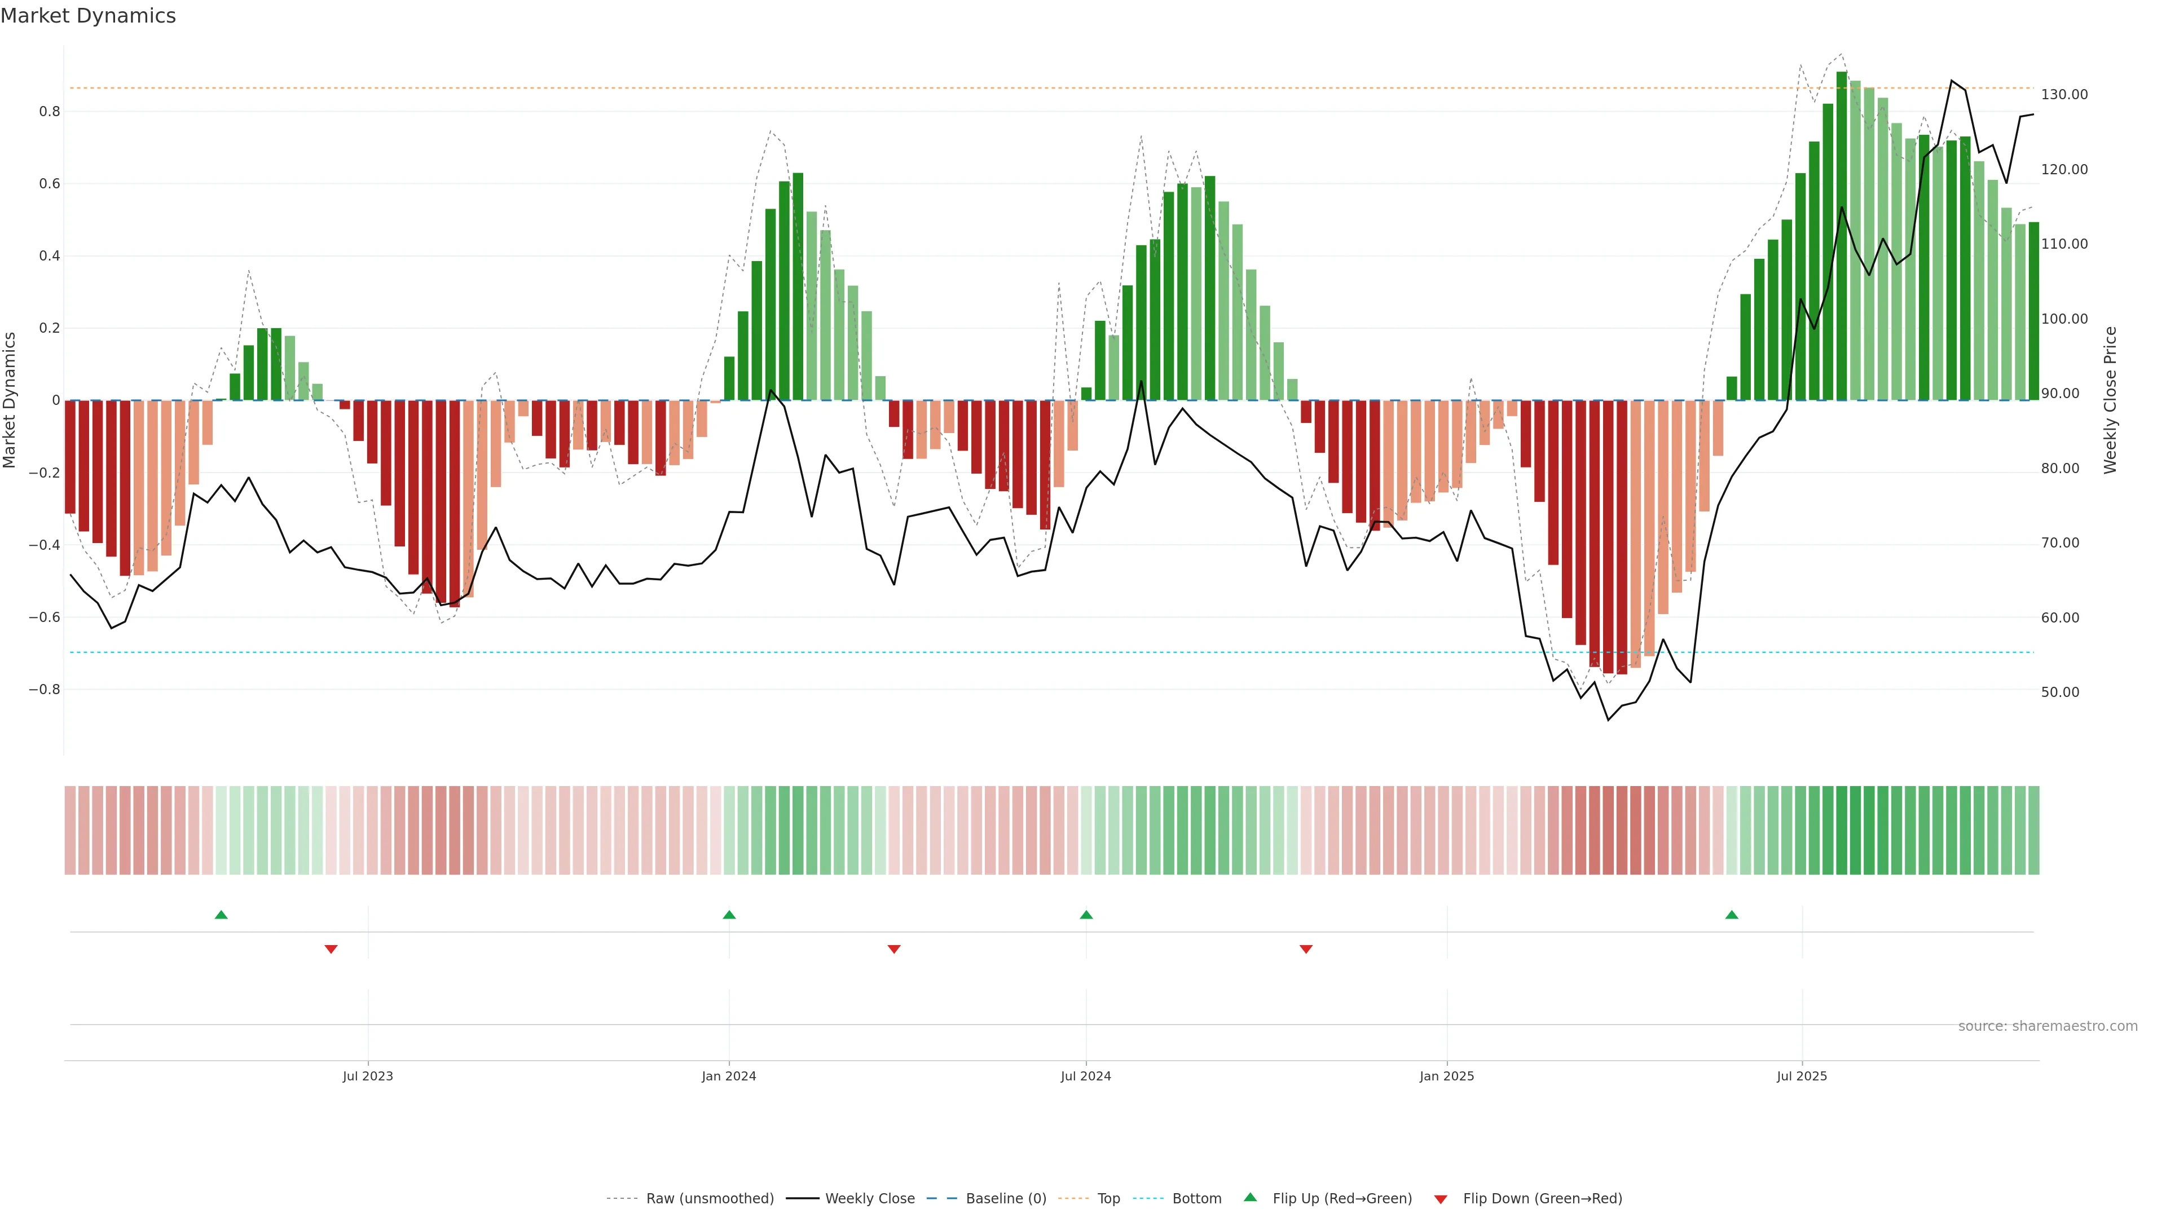Viewport: 2166px width, 1218px height.
Task: Click the Jul 2023 axis label
Action: click(367, 1076)
